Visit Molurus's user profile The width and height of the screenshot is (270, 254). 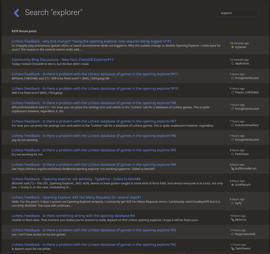(241, 220)
